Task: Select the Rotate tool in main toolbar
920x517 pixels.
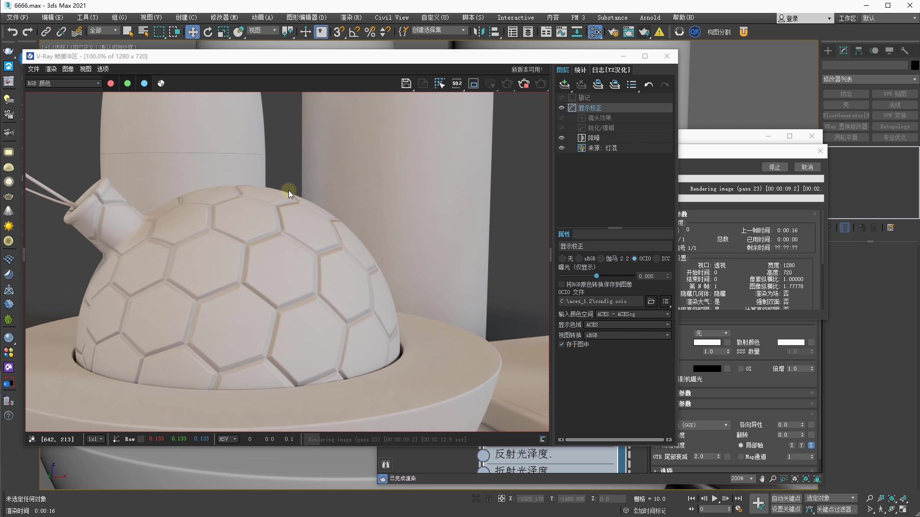Action: click(x=207, y=32)
